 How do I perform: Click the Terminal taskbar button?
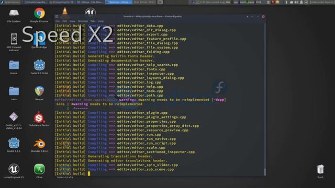[119, 2]
